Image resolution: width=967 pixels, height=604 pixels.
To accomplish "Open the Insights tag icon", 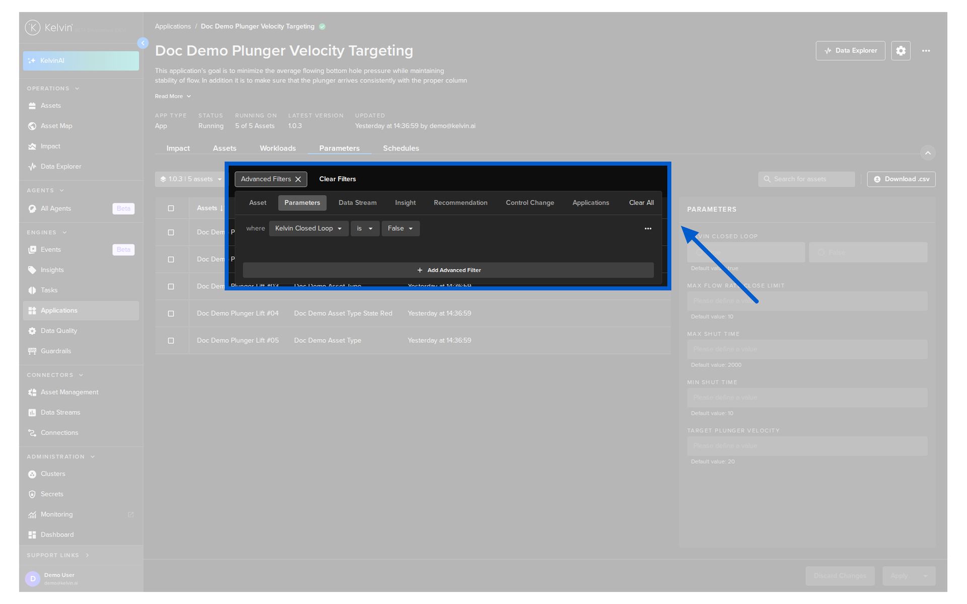I will (x=32, y=270).
